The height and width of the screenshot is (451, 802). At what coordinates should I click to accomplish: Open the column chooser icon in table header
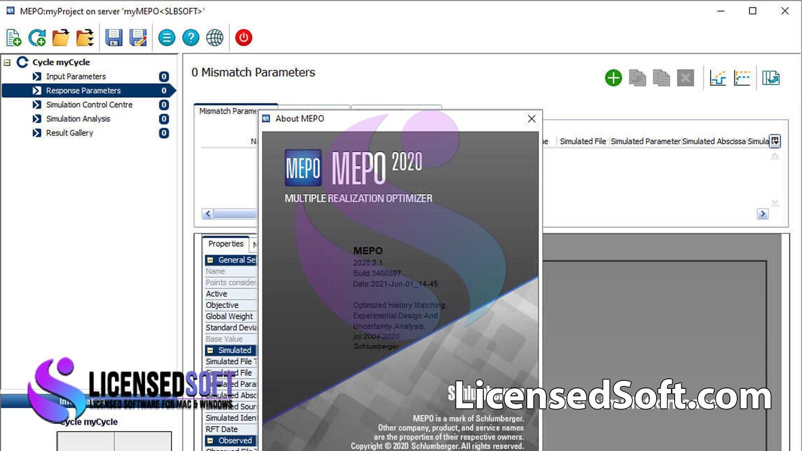(775, 141)
